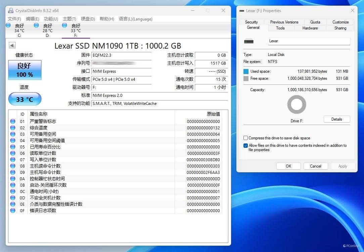This screenshot has width=364, height=252.
Task: Click the 属性名称 column header
Action: (101, 114)
